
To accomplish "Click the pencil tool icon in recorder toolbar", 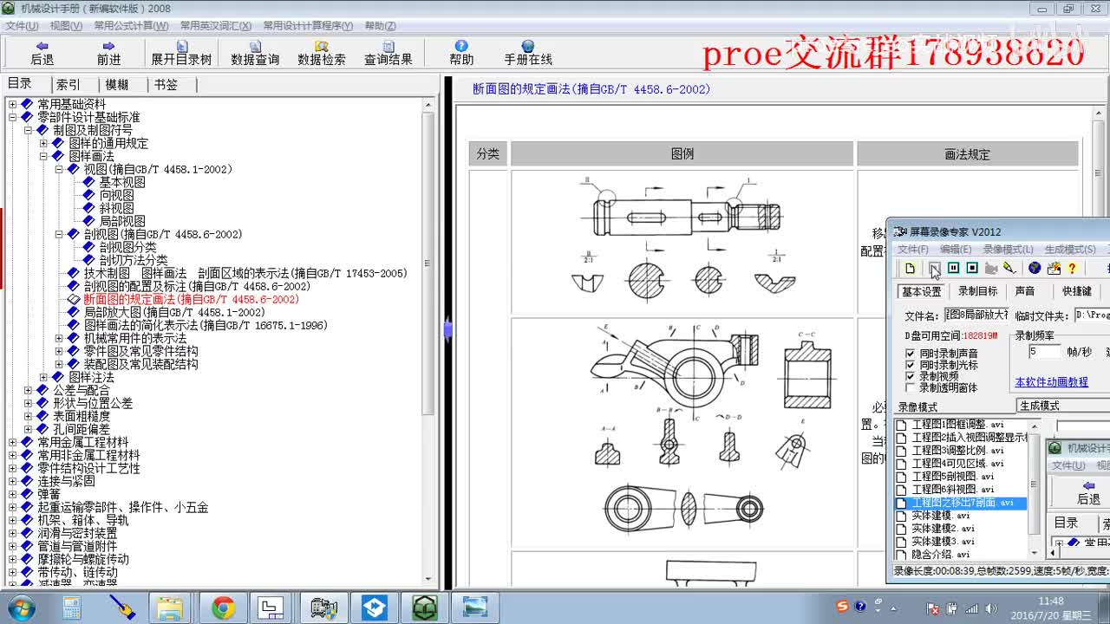I will (x=1009, y=269).
